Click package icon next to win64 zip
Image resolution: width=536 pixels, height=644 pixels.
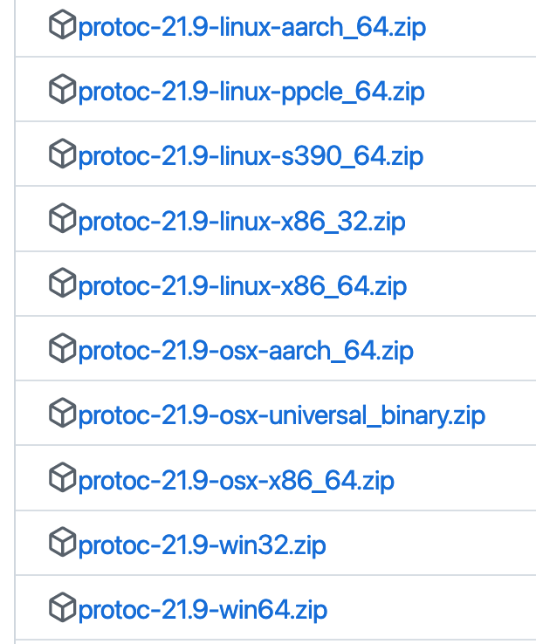[63, 608]
